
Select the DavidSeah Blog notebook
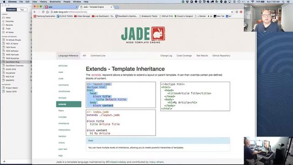pyautogui.click(x=16, y=62)
